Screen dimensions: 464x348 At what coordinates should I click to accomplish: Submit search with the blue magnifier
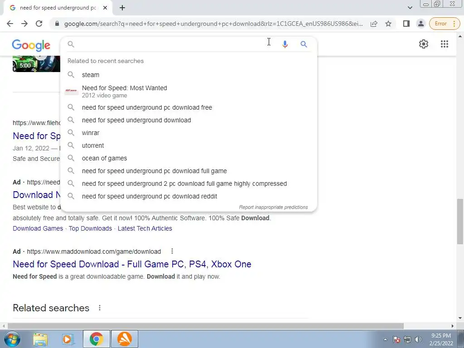pyautogui.click(x=304, y=44)
